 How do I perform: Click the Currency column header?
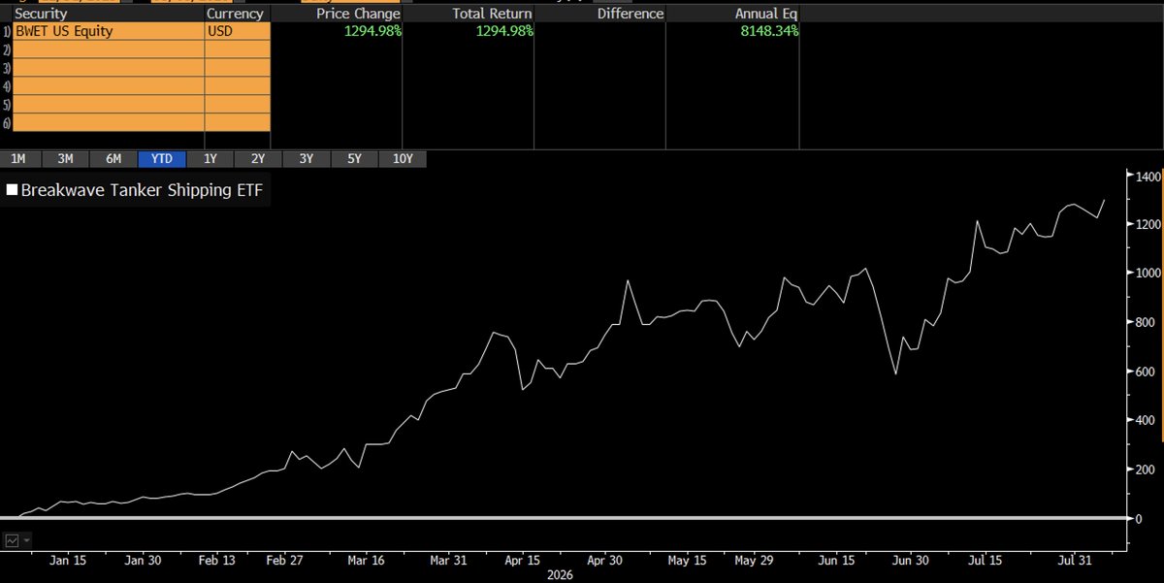pyautogui.click(x=235, y=14)
